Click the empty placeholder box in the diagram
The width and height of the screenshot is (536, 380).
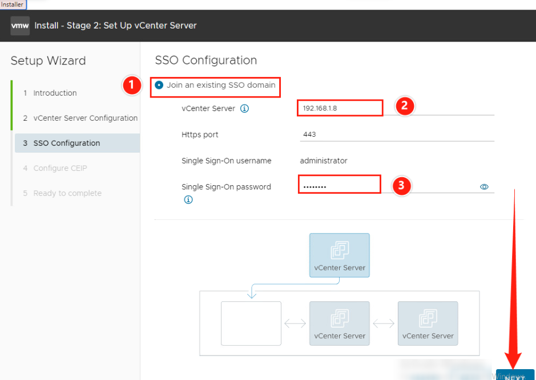[251, 322]
